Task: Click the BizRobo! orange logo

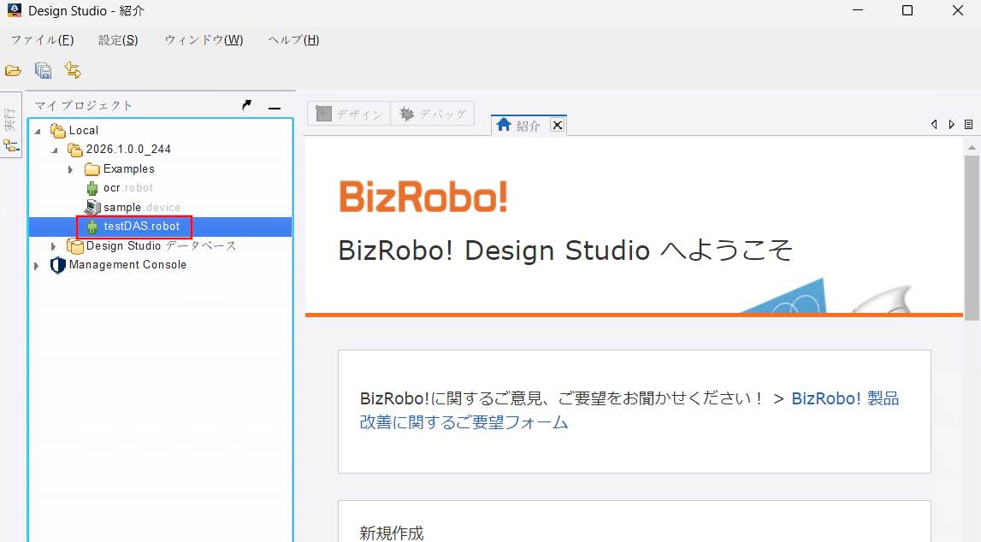Action: click(x=423, y=197)
